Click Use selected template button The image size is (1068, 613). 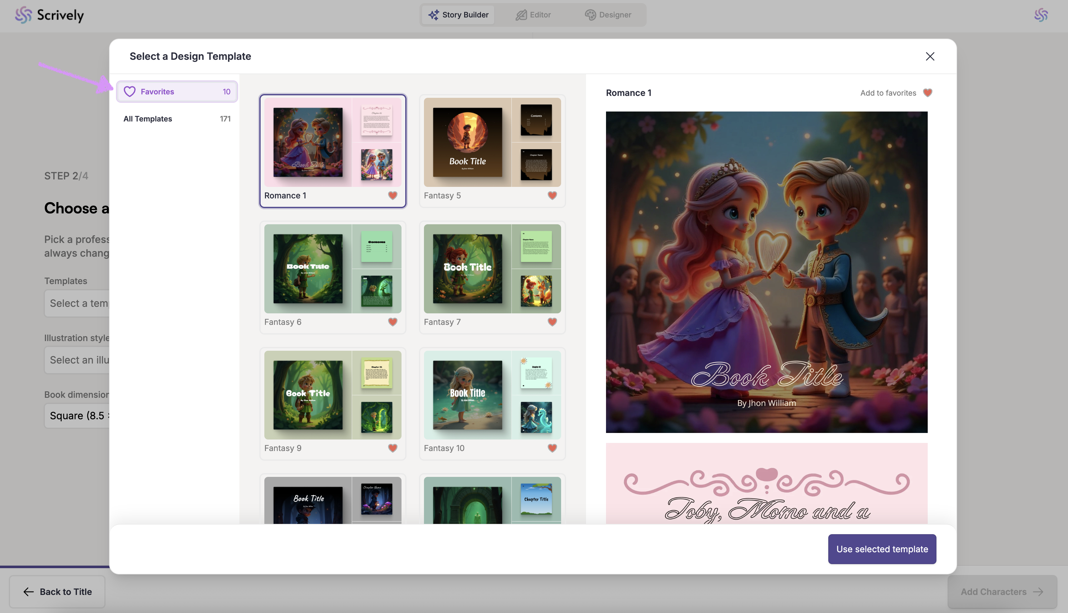[x=882, y=549]
